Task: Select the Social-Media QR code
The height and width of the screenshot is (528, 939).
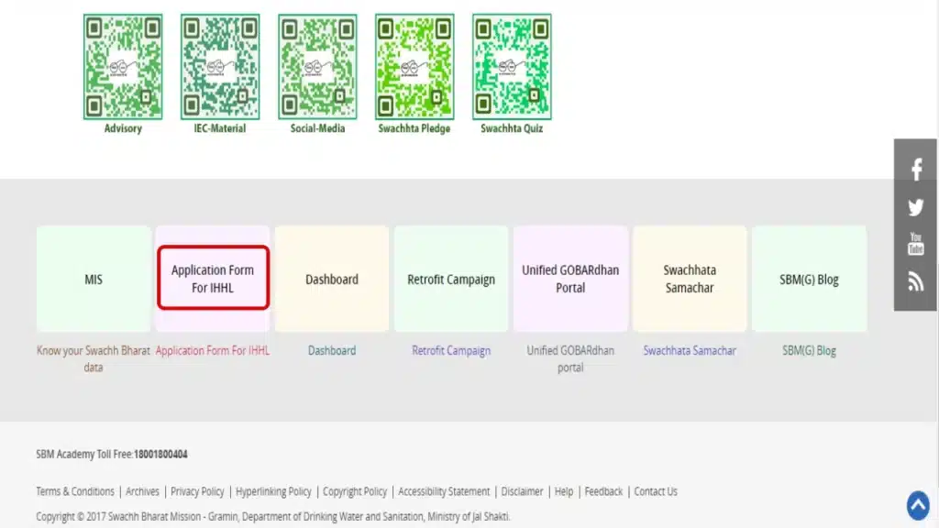Action: 317,66
